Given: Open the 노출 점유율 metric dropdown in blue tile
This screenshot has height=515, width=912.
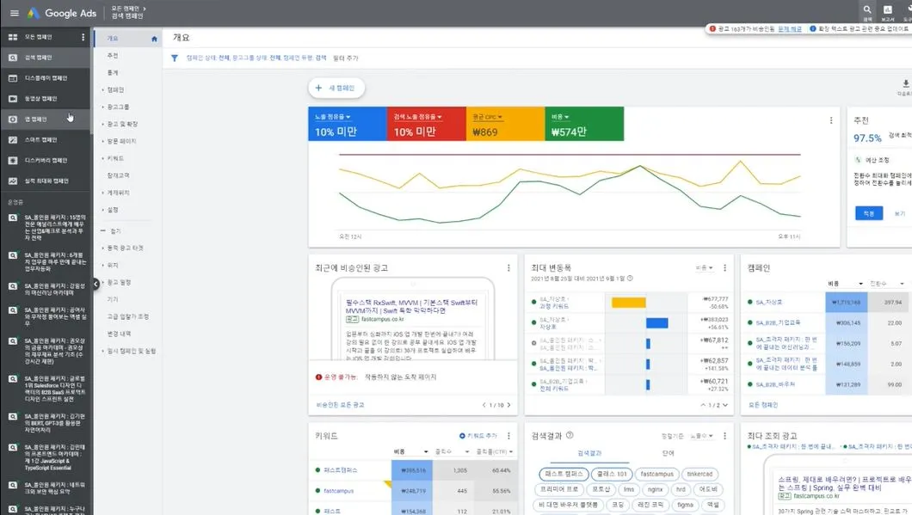Looking at the screenshot, I should tap(333, 117).
